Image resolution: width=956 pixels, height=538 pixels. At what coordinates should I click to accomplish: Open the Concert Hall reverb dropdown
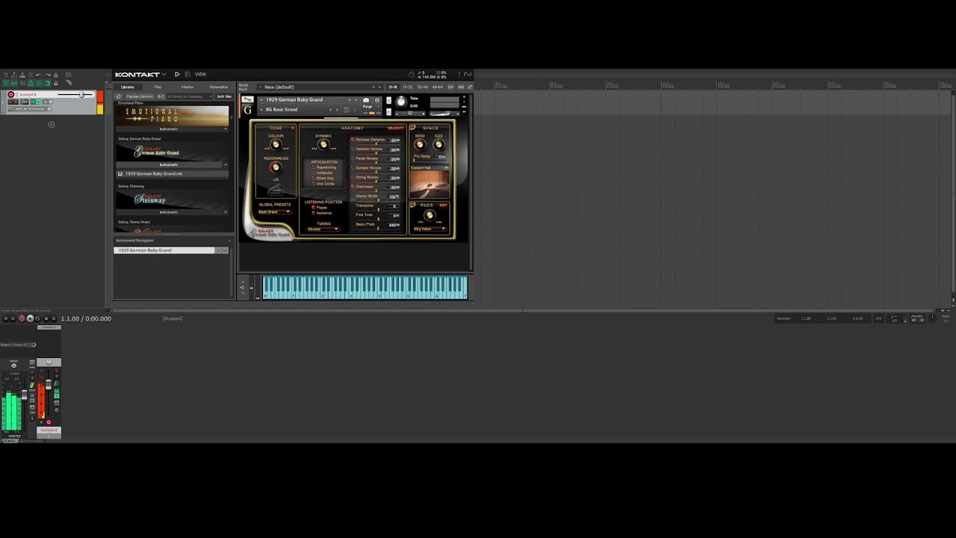pos(429,168)
